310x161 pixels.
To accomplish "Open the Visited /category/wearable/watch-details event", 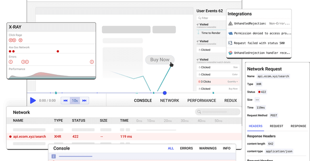I will (x=214, y=60).
